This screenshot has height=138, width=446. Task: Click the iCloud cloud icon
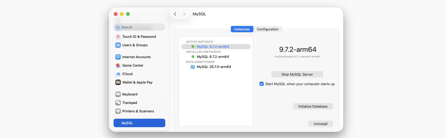pos(118,74)
